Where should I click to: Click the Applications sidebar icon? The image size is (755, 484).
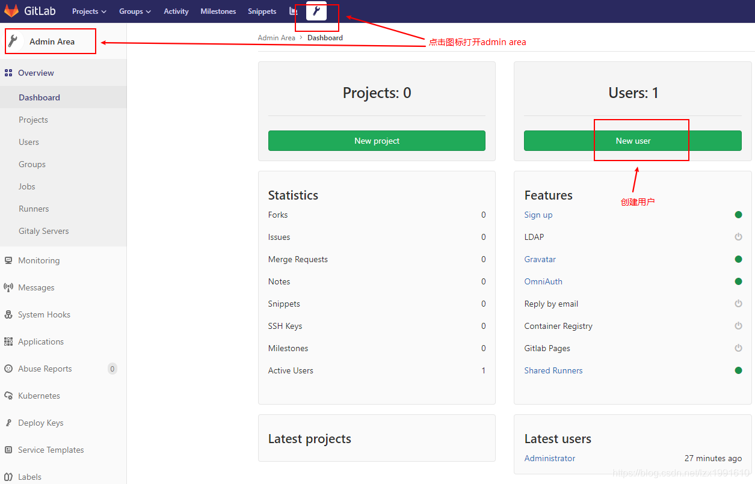point(8,342)
